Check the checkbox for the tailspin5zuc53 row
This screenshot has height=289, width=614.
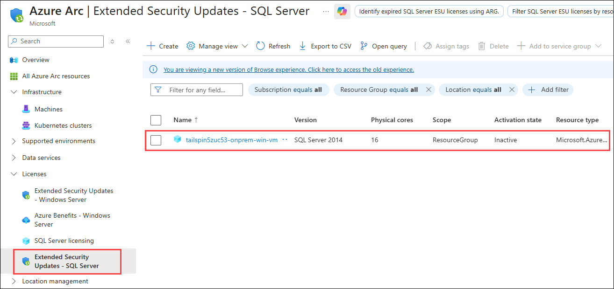[156, 140]
